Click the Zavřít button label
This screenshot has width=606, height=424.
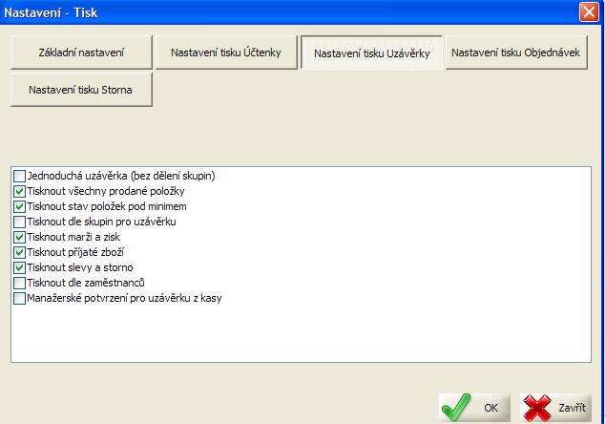point(573,408)
